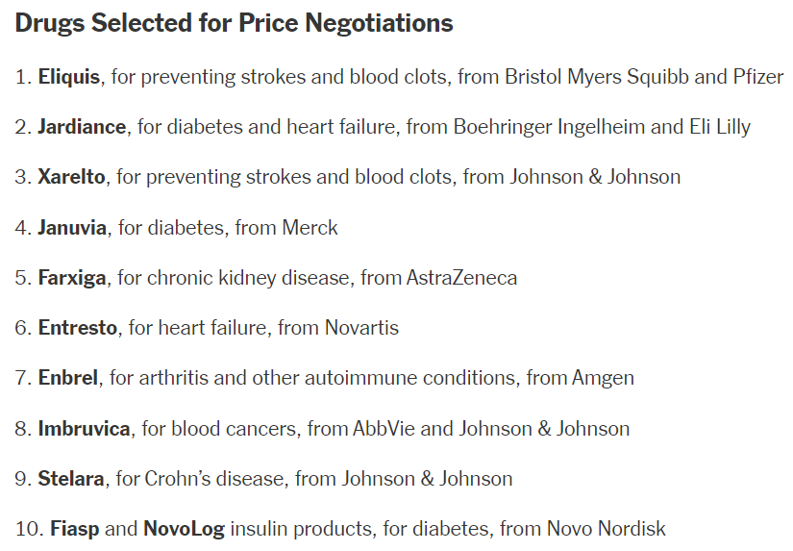Image resolution: width=793 pixels, height=551 pixels.
Task: Select the bold name Imbruvica
Action: click(x=84, y=429)
